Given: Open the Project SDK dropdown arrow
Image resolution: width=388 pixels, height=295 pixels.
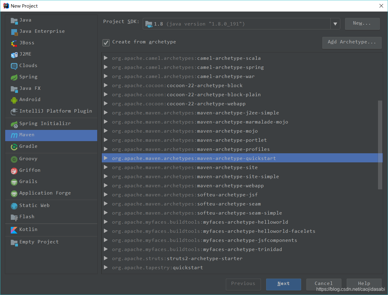Looking at the screenshot, I should pos(335,24).
